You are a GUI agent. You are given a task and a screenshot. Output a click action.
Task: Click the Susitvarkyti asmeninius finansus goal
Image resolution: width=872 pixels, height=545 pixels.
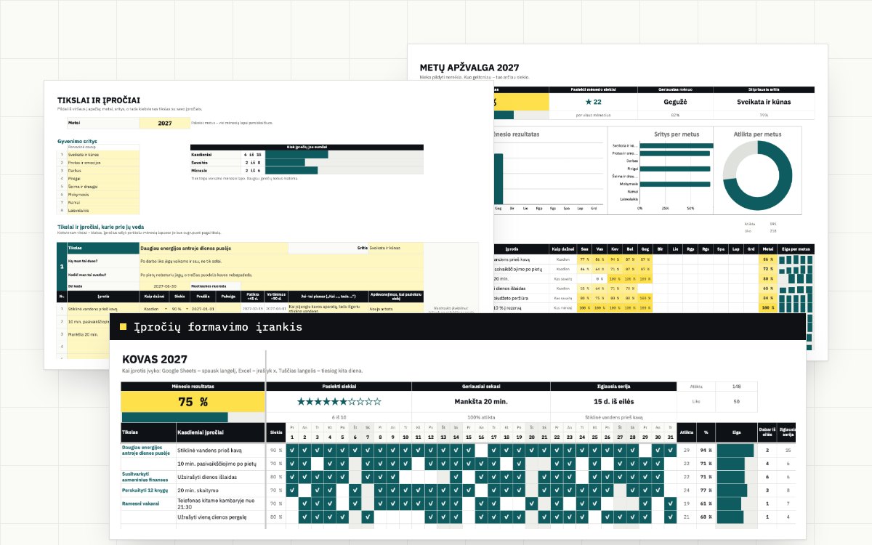click(x=145, y=477)
